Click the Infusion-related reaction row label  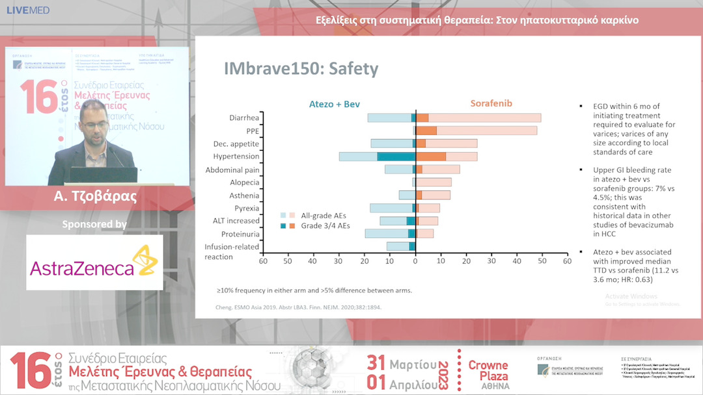pos(232,251)
